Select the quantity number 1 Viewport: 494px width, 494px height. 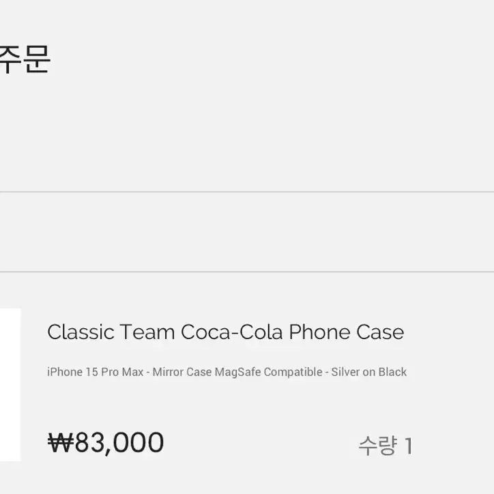click(409, 446)
